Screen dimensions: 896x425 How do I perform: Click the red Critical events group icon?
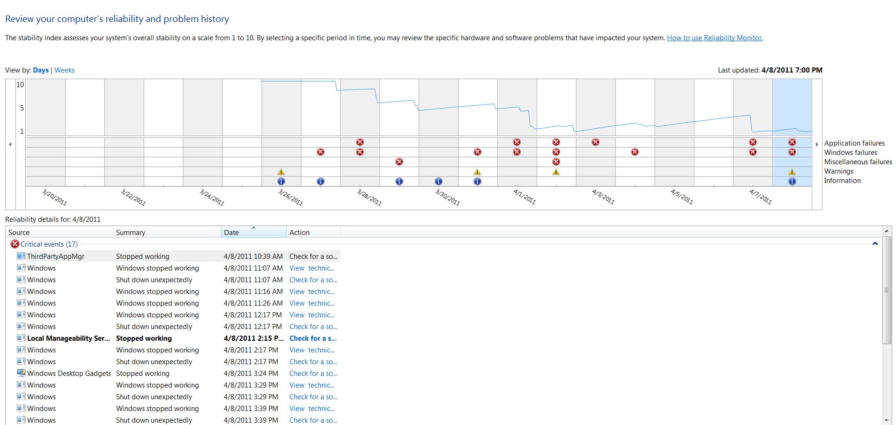[x=15, y=244]
